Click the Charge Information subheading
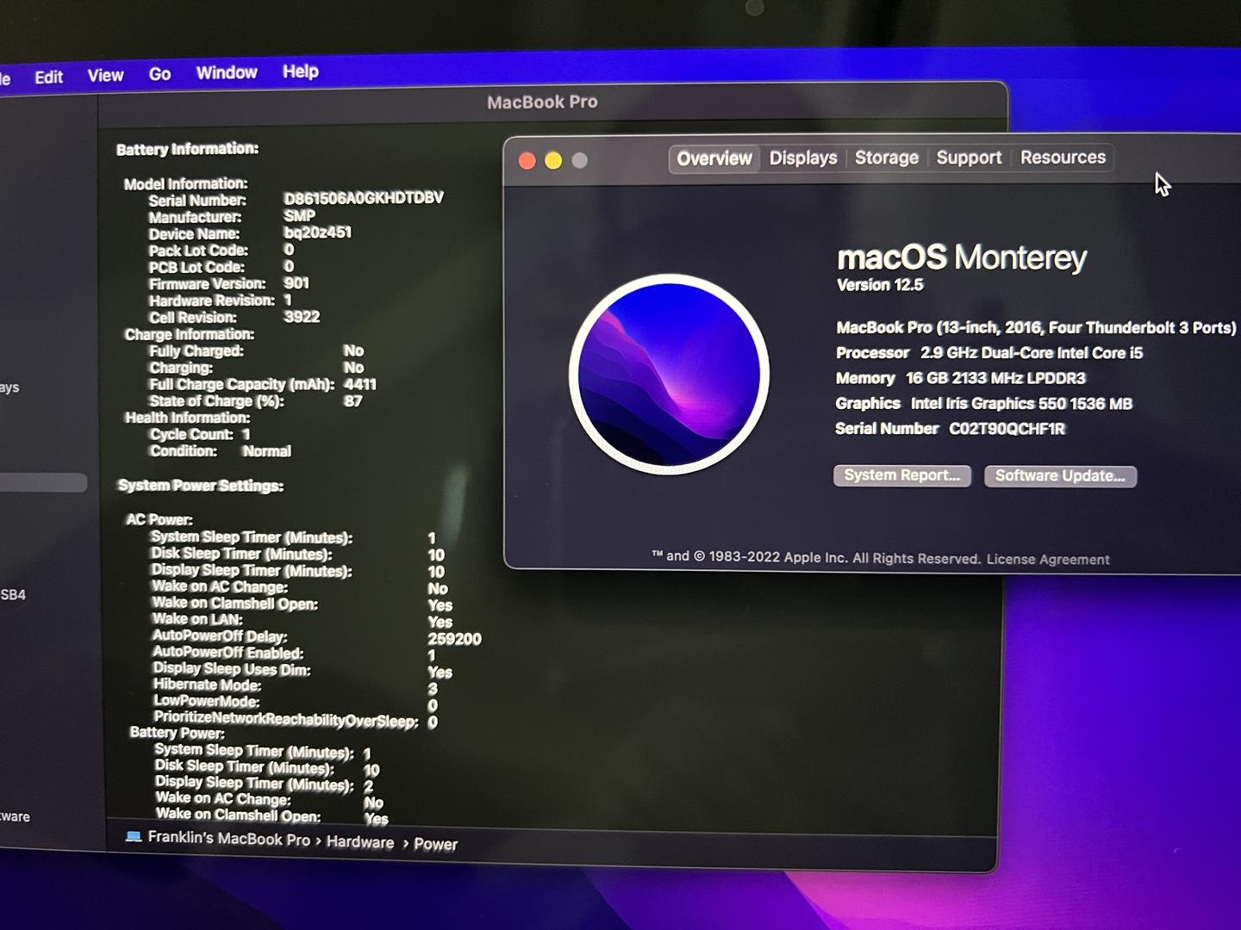Image resolution: width=1241 pixels, height=930 pixels. click(190, 334)
